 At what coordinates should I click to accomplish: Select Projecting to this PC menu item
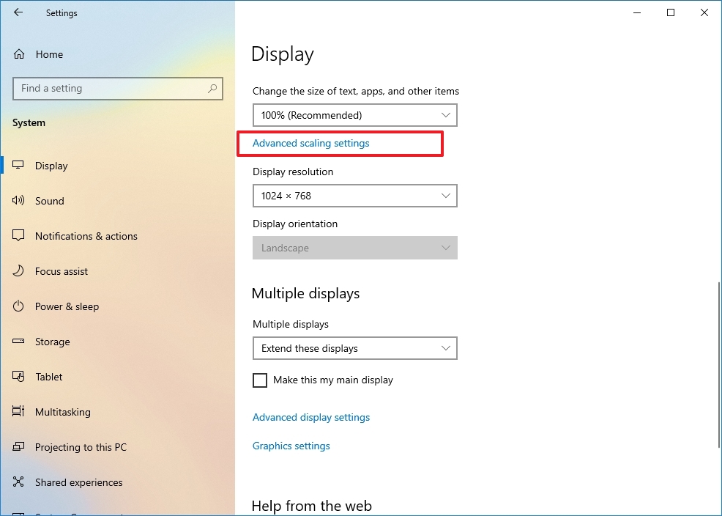click(81, 447)
